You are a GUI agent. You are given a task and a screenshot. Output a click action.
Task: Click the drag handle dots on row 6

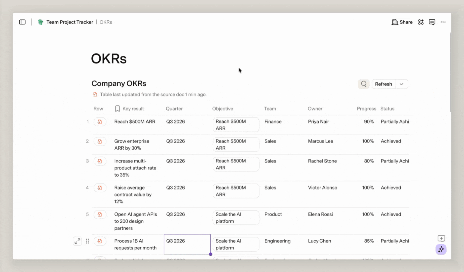(87, 241)
